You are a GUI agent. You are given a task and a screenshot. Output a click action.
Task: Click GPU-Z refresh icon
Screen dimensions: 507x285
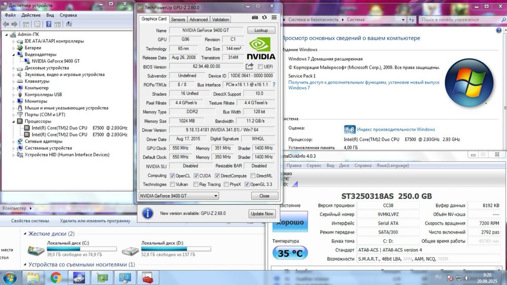point(265,17)
